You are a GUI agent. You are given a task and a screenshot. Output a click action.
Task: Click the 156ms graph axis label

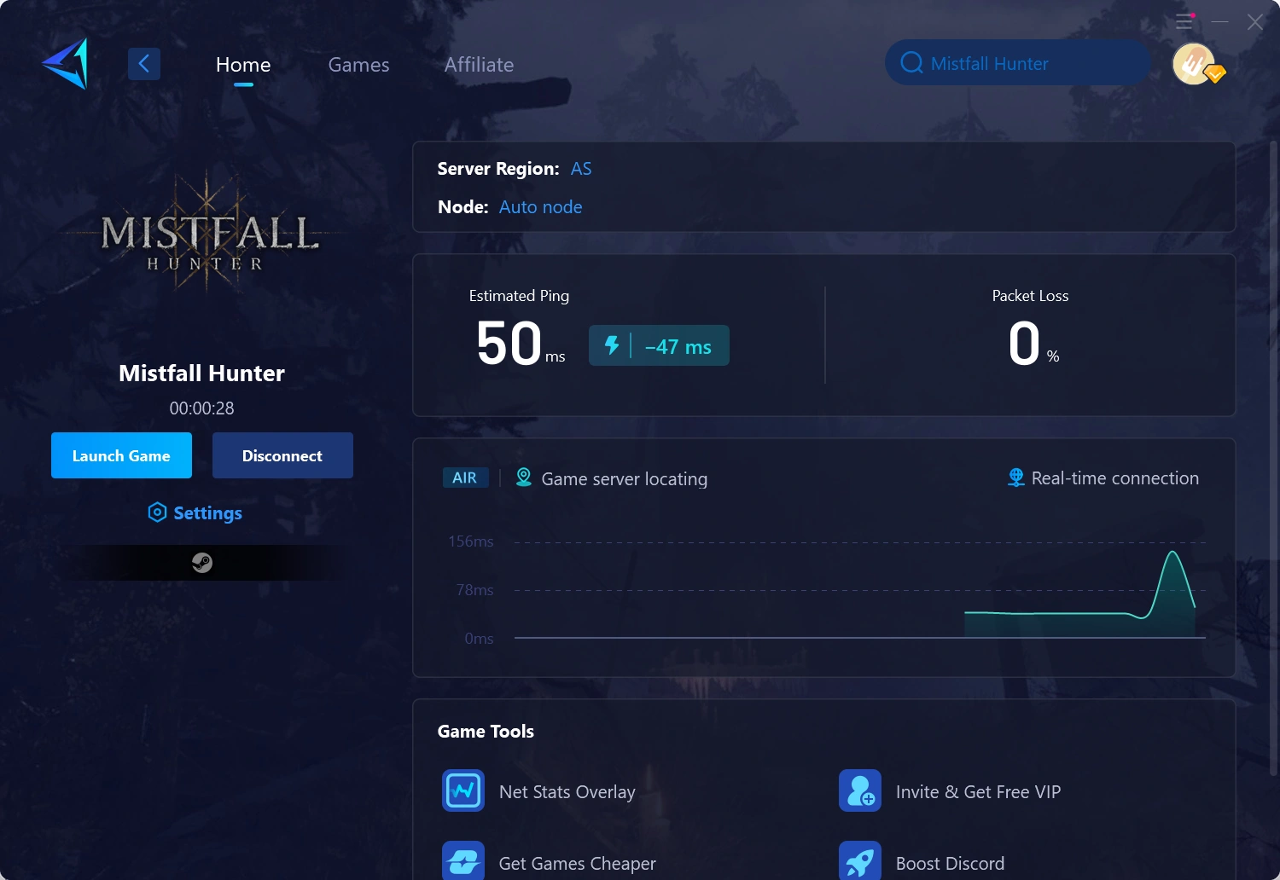pos(471,541)
